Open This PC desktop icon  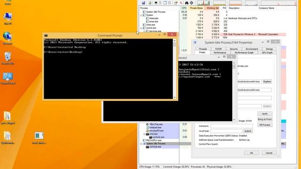[x=8, y=19]
